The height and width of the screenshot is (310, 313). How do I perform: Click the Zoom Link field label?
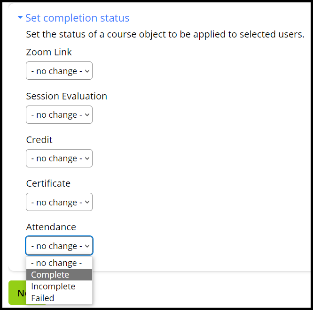[49, 52]
